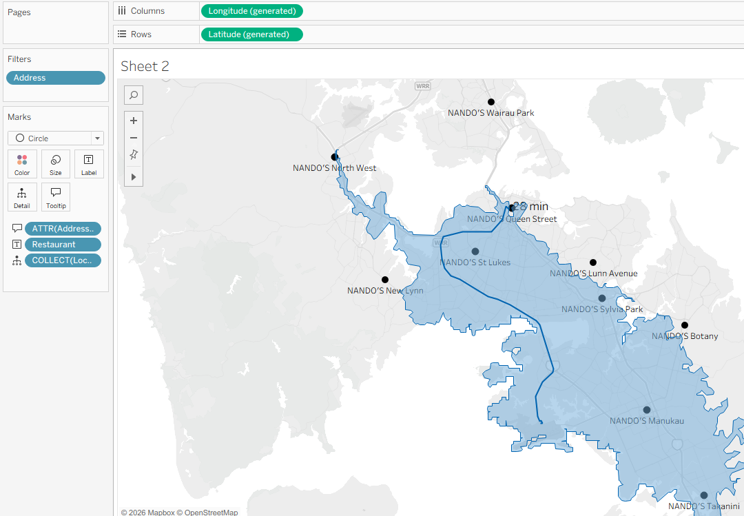Select the NANDO'S Manukau map point
744x516 pixels.
tap(646, 410)
